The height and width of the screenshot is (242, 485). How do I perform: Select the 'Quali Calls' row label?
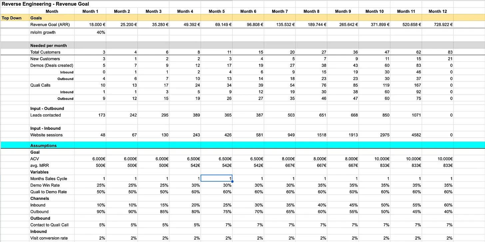40,85
